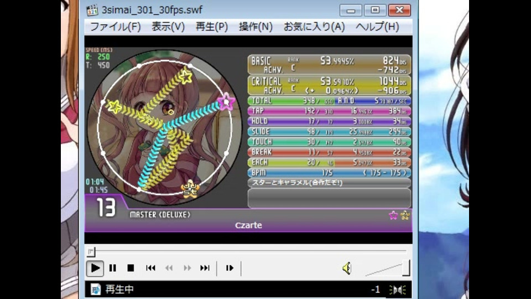531x299 pixels.
Task: Jump to previous track button
Action: (150, 268)
